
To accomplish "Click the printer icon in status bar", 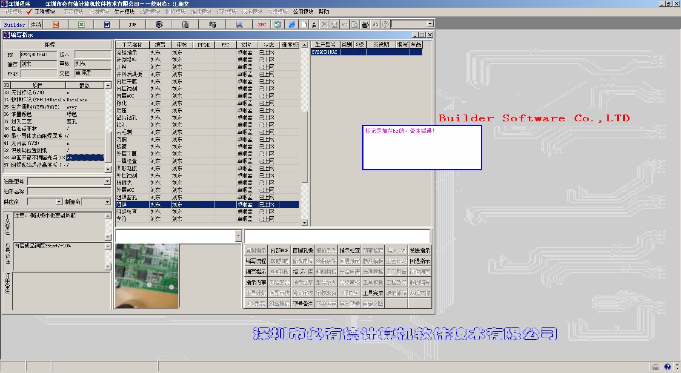I will (x=656, y=367).
